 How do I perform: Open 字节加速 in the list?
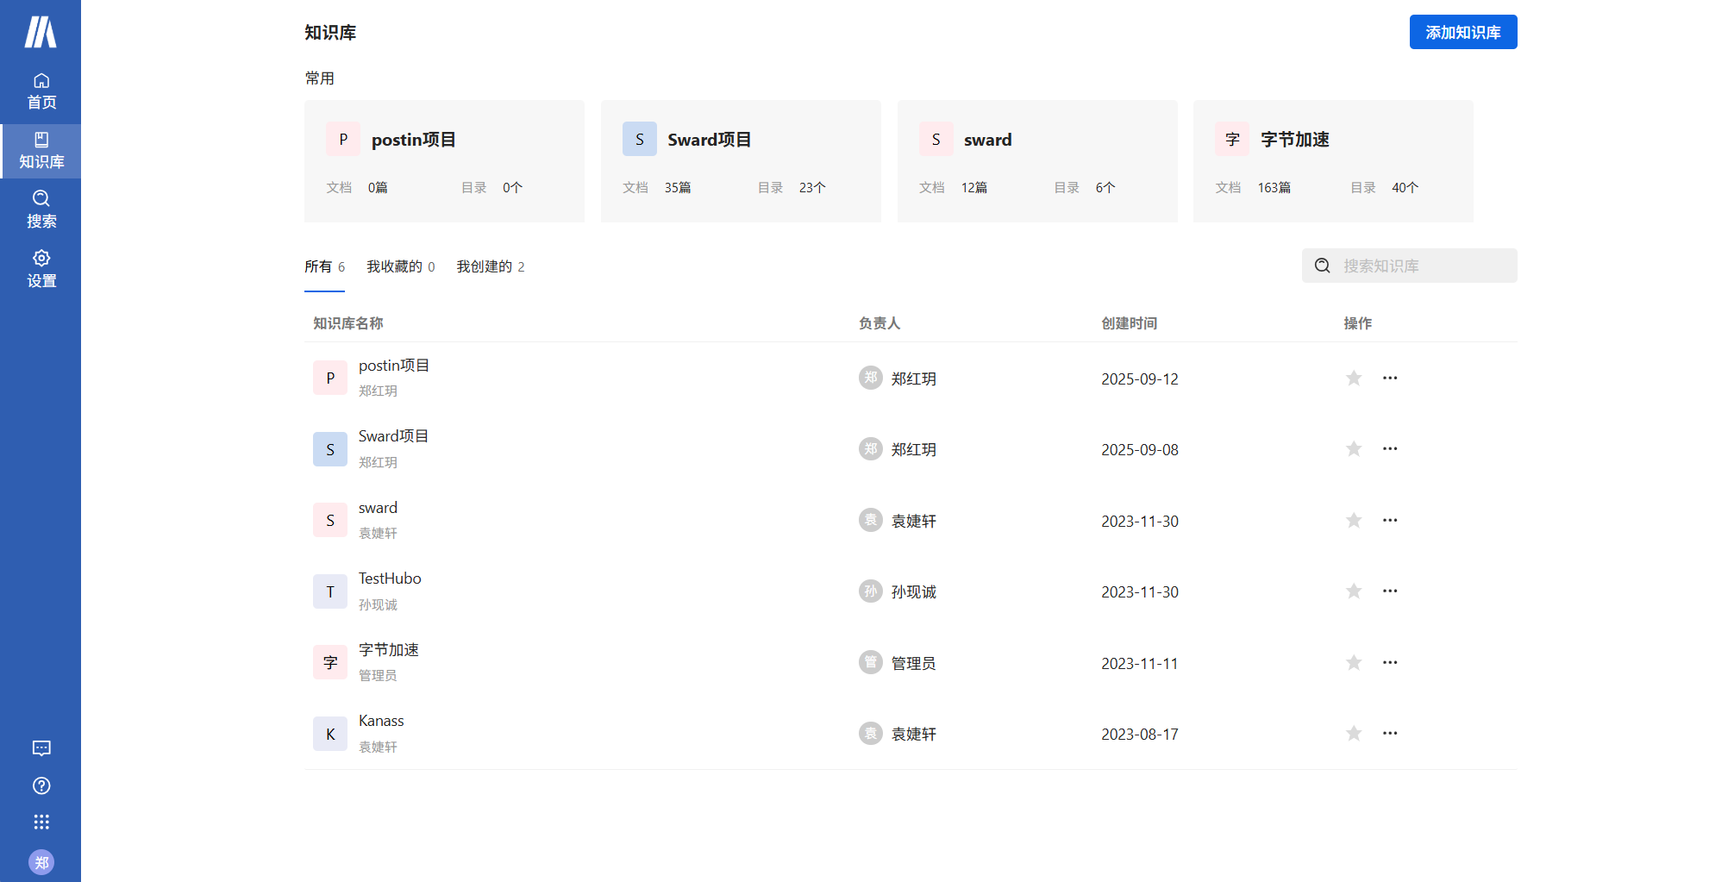[389, 650]
